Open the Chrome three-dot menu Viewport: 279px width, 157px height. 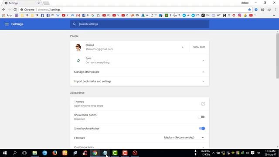pyautogui.click(x=276, y=10)
